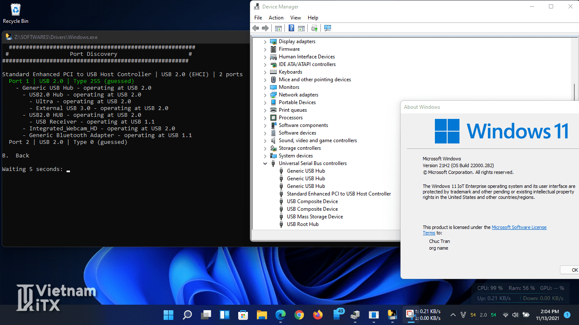
Task: Click the volume icon in system tray
Action: pos(515,315)
